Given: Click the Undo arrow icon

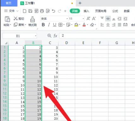Looking at the screenshot, I should (53, 11).
